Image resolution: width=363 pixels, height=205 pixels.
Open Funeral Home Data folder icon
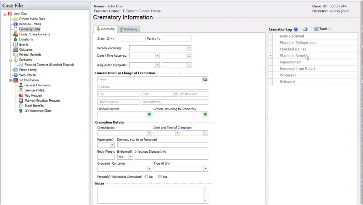(16, 19)
